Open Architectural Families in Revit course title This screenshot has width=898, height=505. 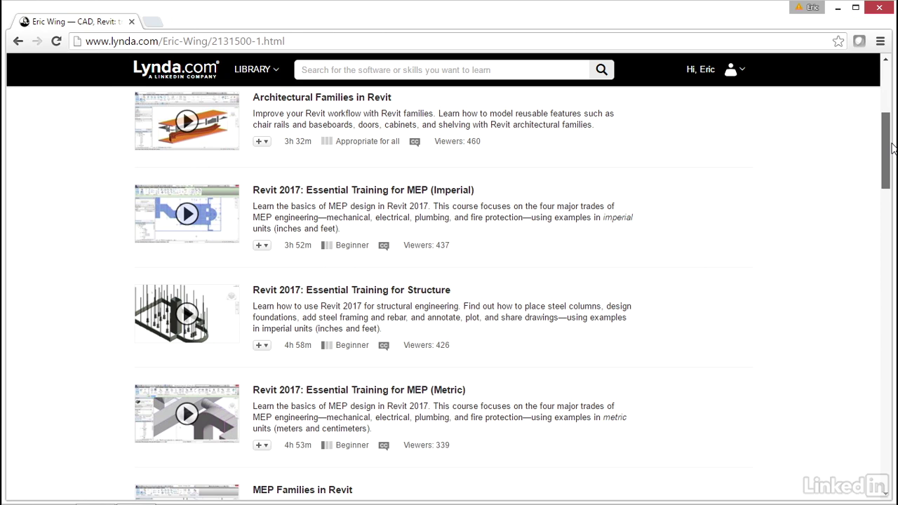click(x=322, y=97)
